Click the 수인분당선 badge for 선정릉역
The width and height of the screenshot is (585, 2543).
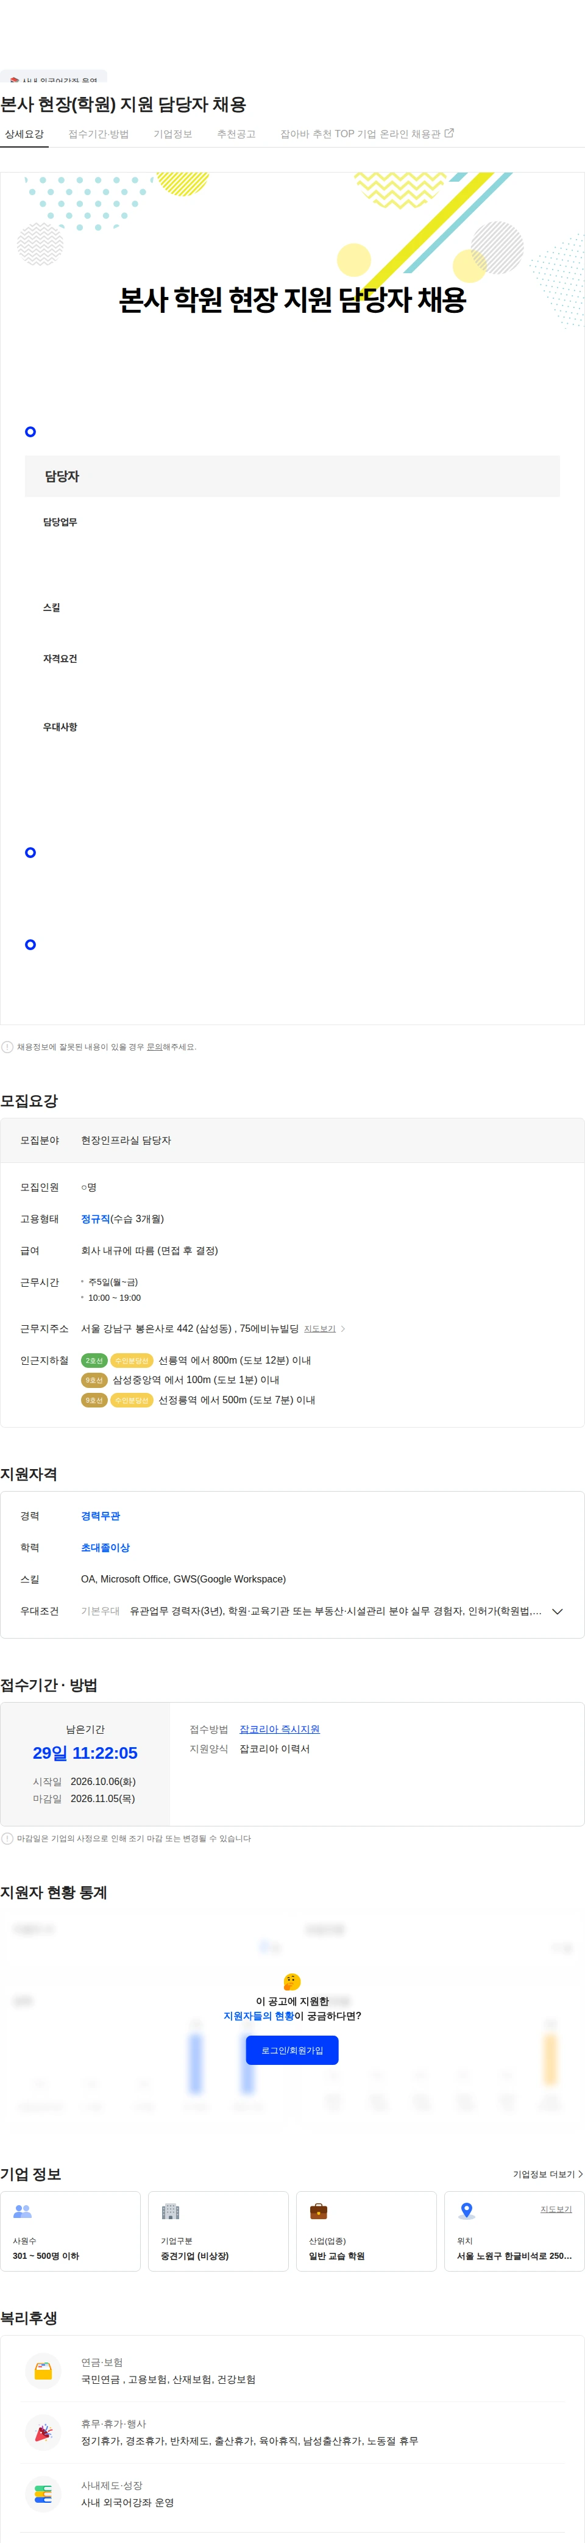131,1400
